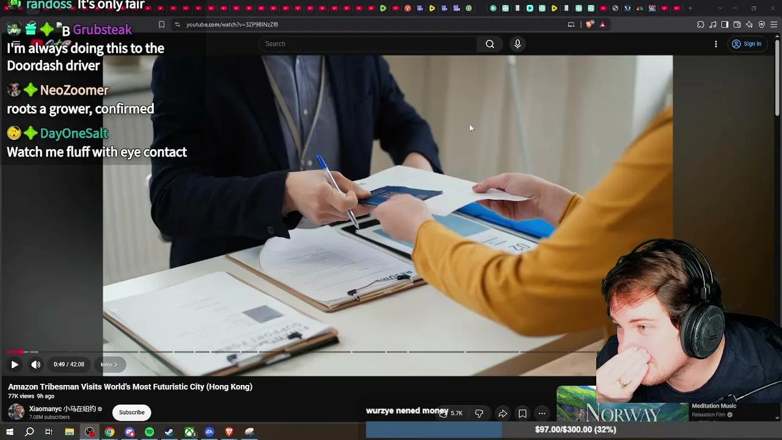Screen dimensions: 782x440
Task: Open media control music note icon
Action: 713,24
